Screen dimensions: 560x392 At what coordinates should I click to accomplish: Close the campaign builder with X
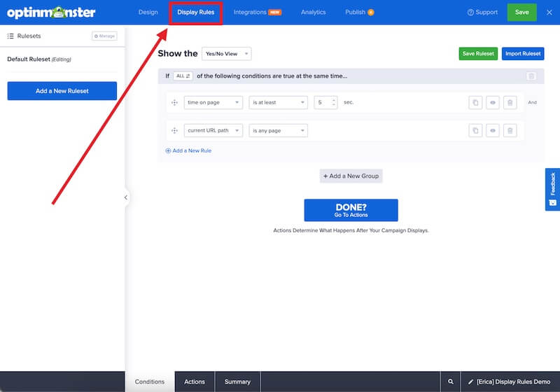(549, 13)
